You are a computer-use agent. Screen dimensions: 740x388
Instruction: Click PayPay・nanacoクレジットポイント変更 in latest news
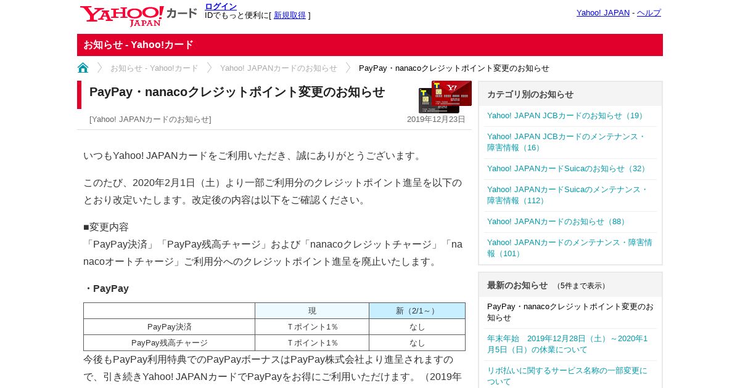tap(570, 312)
